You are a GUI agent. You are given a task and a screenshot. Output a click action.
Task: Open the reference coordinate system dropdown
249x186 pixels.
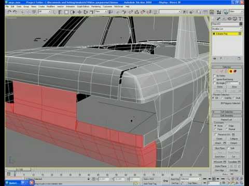pyautogui.click(x=101, y=11)
